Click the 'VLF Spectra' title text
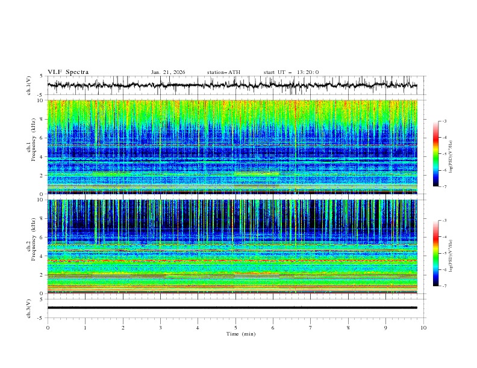Viewport: 477px width, 368px height. tap(68, 72)
